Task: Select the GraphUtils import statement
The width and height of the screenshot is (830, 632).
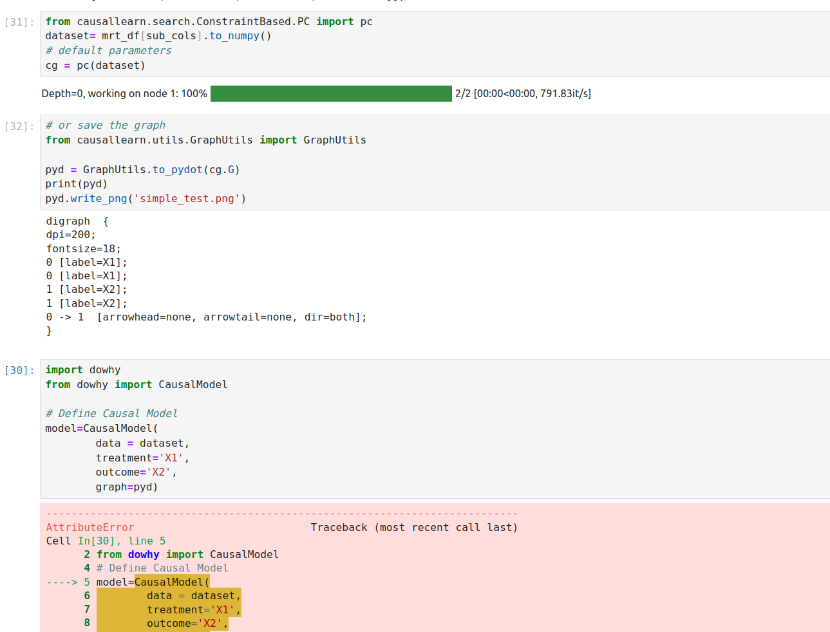Action: click(x=204, y=140)
